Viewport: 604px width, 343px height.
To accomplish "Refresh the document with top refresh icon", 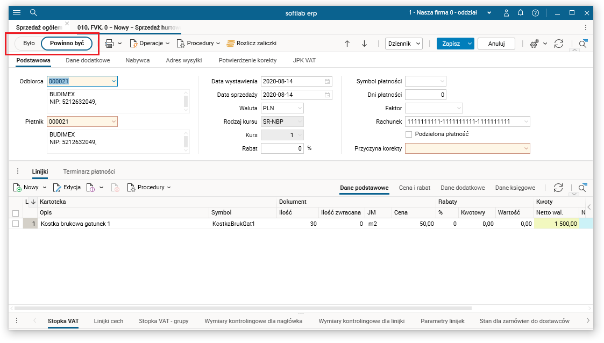I will (x=559, y=44).
